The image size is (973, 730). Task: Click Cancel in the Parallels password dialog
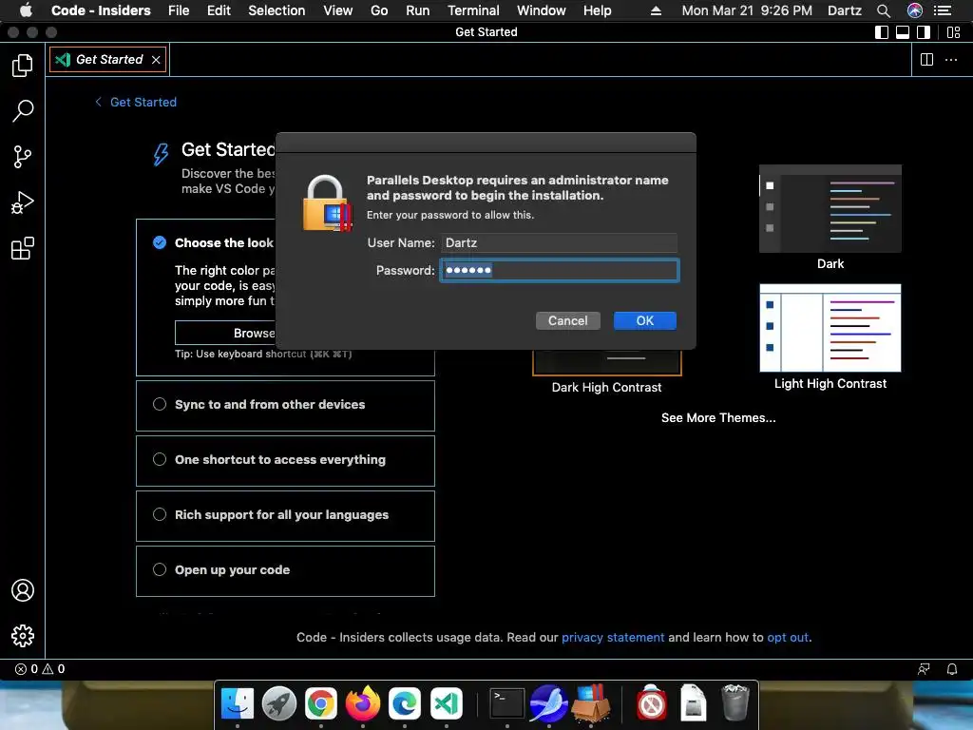coord(568,321)
